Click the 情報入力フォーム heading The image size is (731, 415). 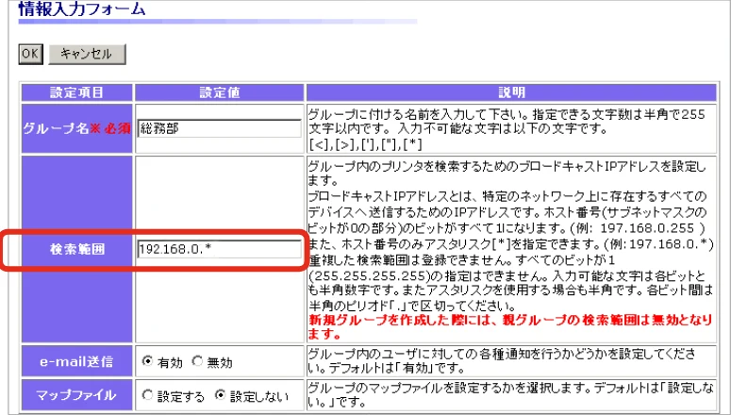coord(81,9)
